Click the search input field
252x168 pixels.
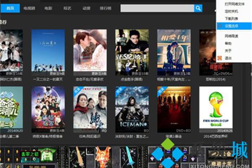[157, 8]
